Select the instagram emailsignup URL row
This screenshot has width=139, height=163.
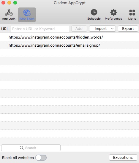tap(69, 45)
